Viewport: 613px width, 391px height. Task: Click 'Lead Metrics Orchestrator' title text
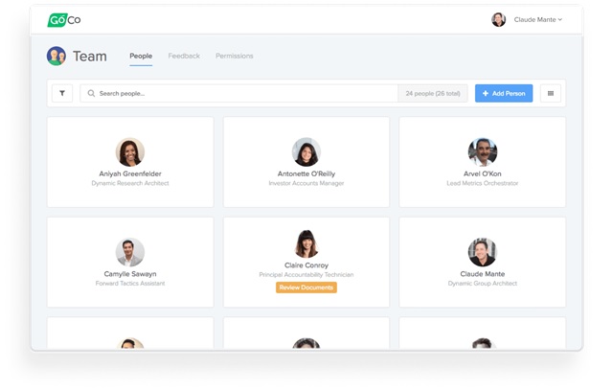(483, 183)
